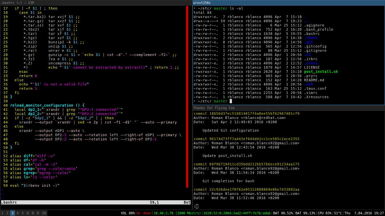Click .fonts directory in ls output
The height and width of the screenshot is (216, 385).
(x=311, y=38)
